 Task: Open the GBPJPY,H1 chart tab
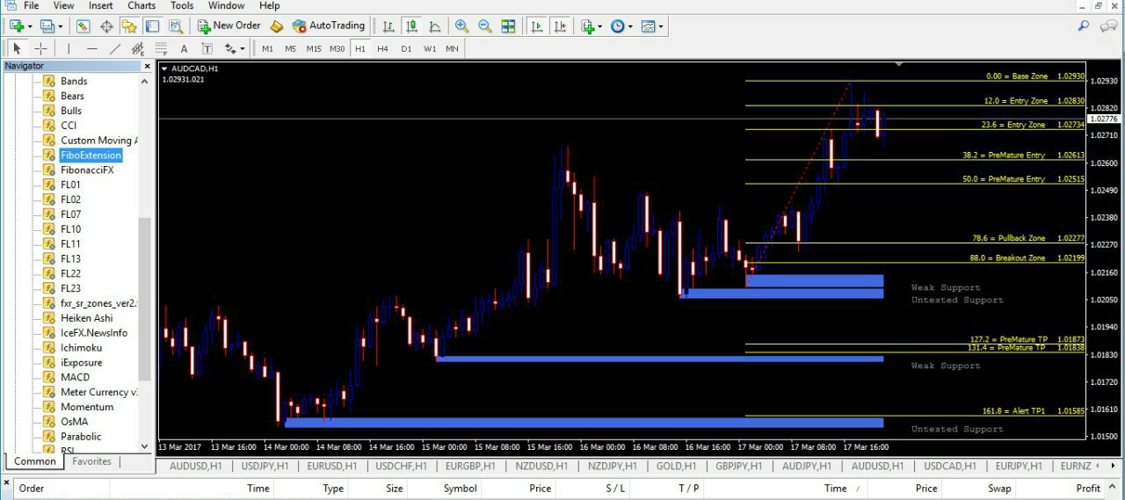tap(738, 467)
